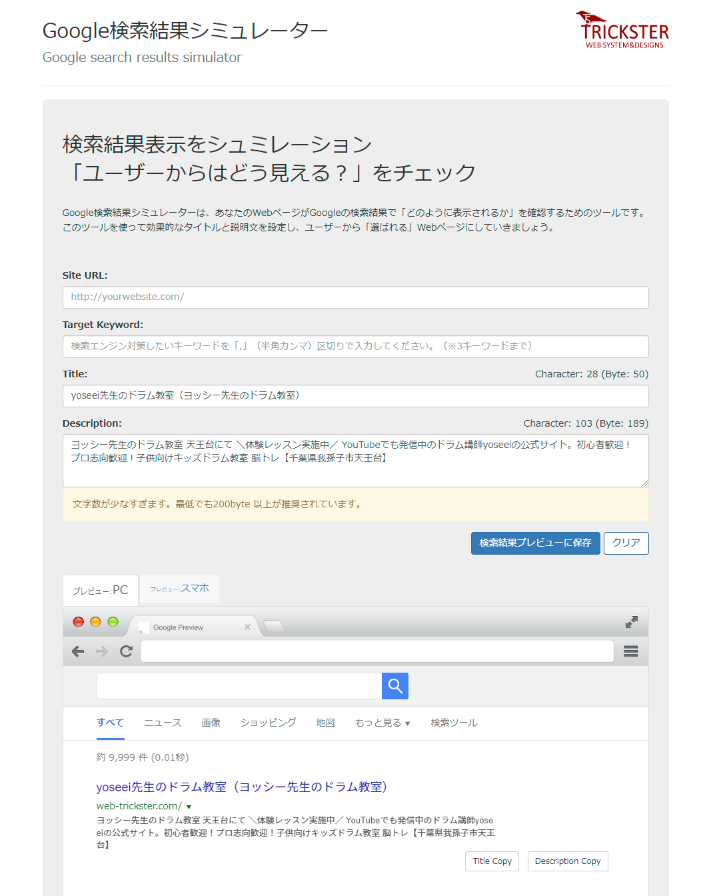Select the すべて search tab
The height and width of the screenshot is (896, 711).
tap(111, 723)
